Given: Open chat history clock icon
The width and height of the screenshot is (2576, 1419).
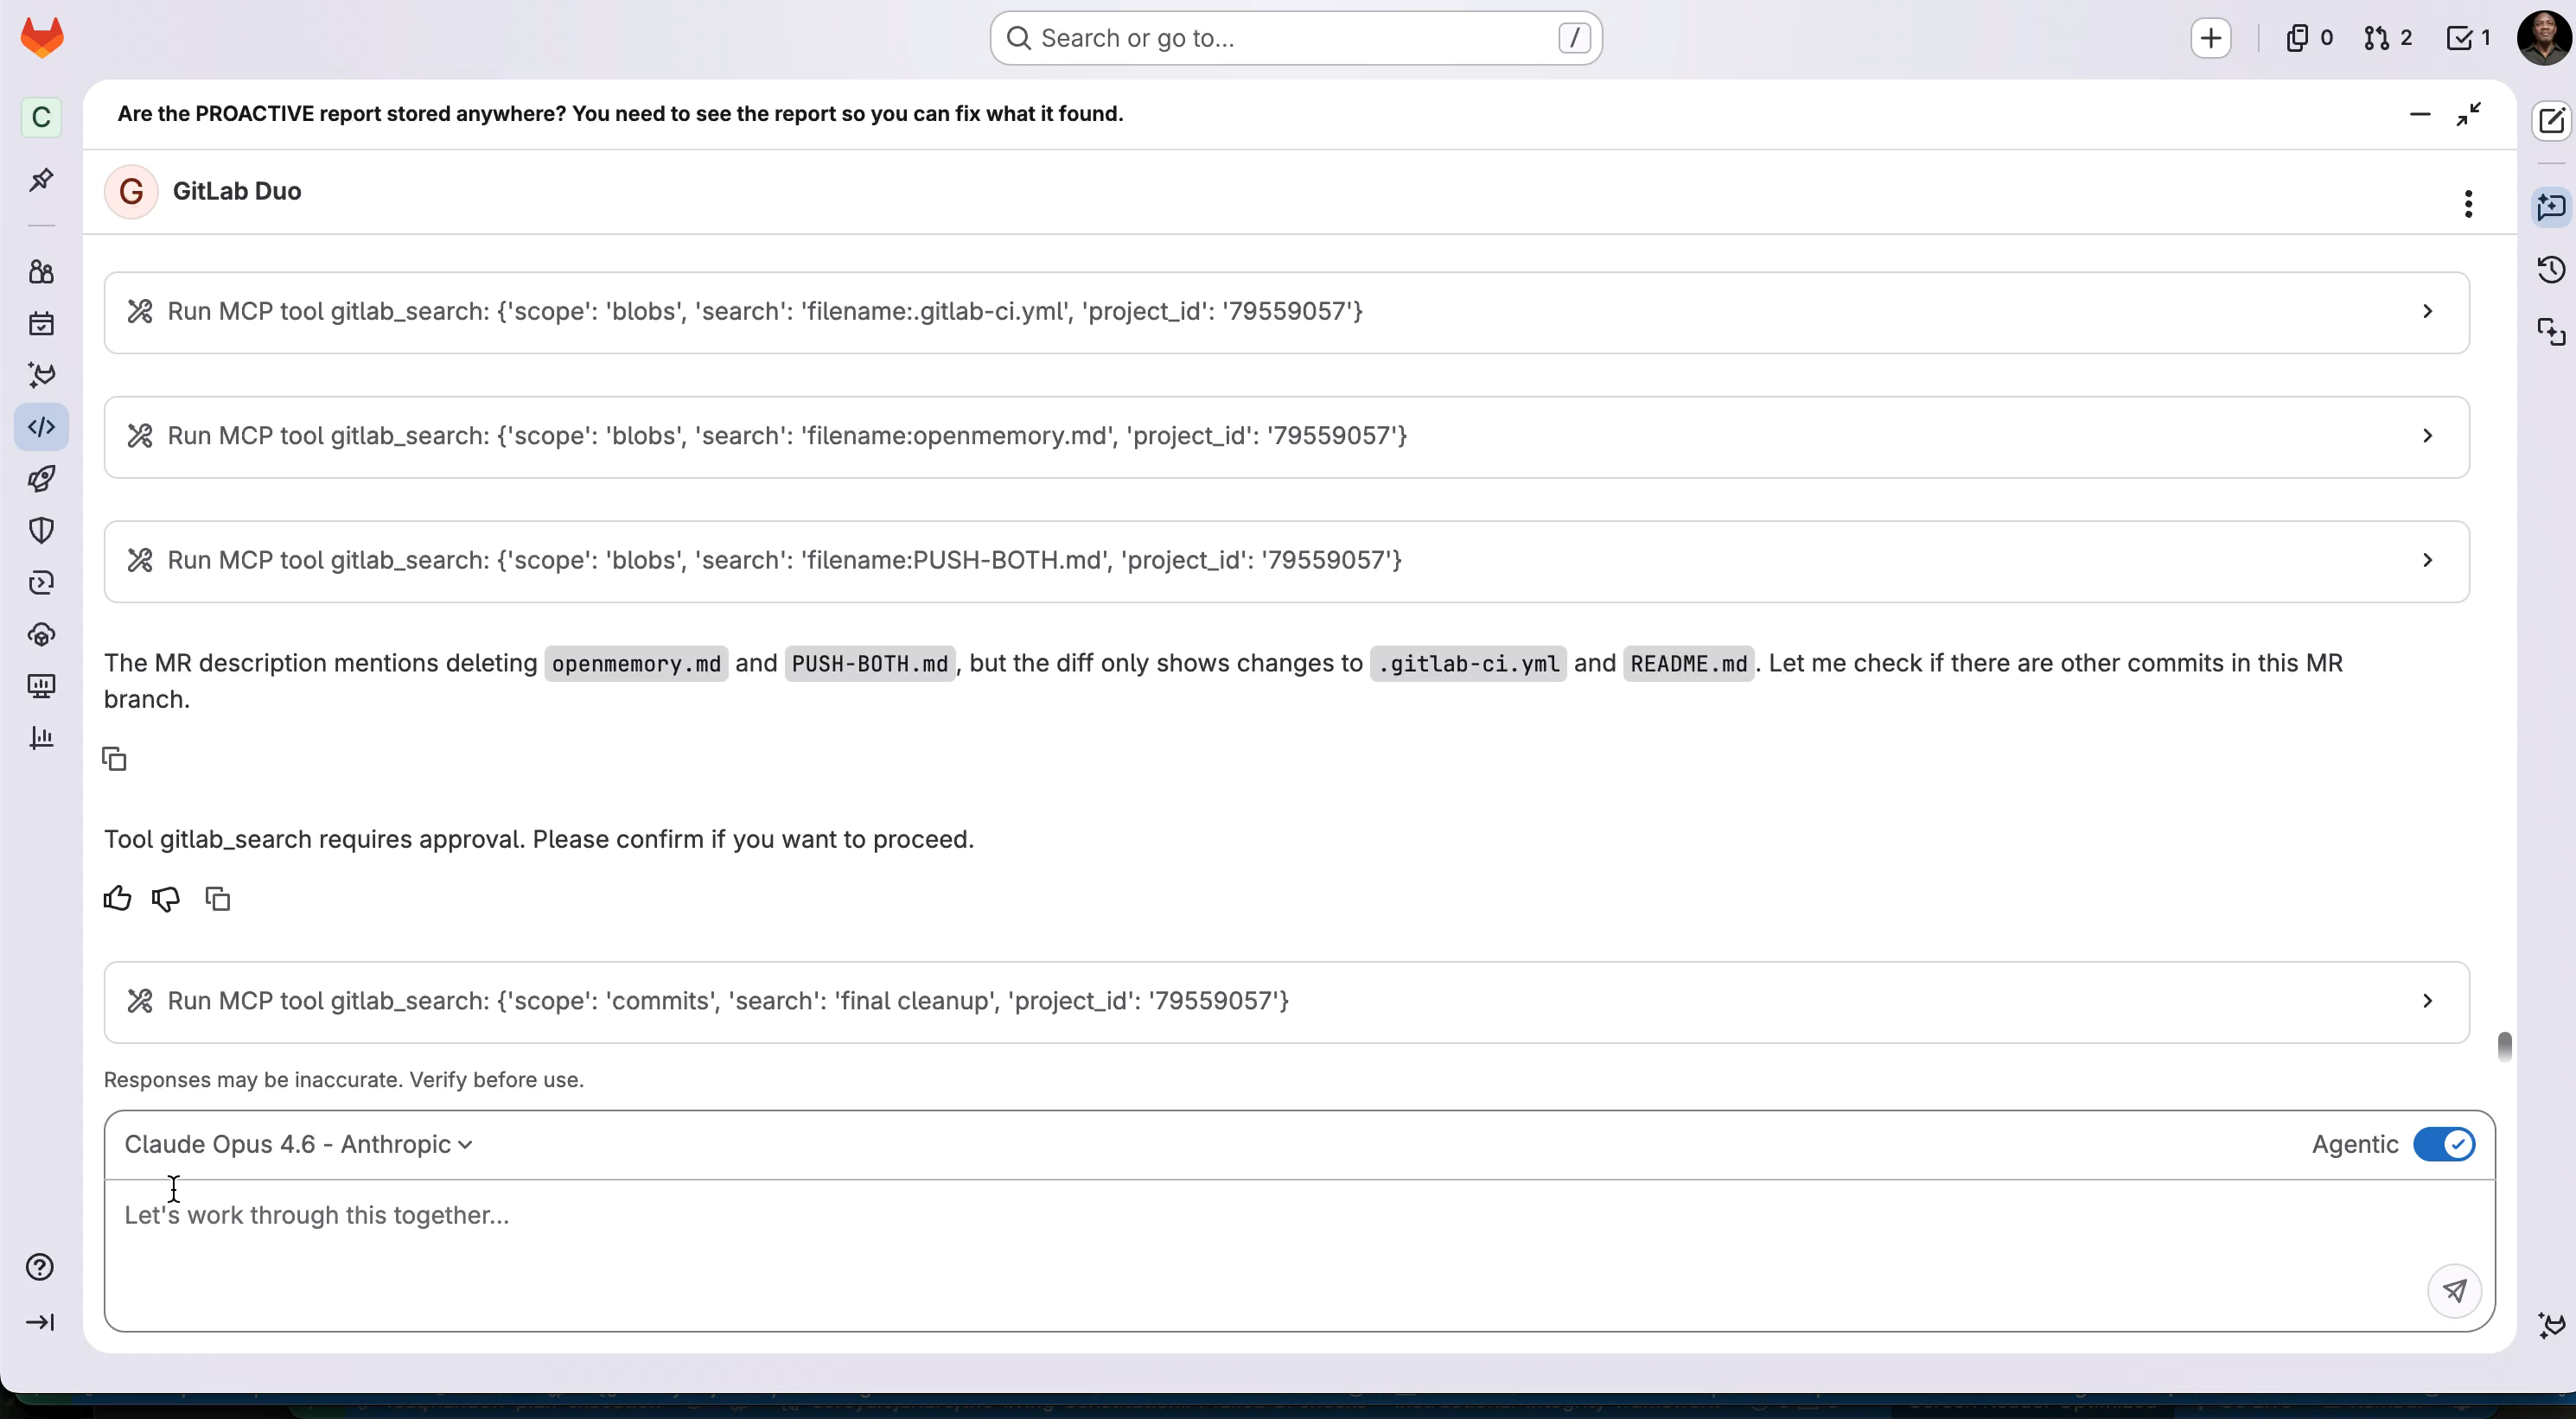Looking at the screenshot, I should [x=2551, y=270].
